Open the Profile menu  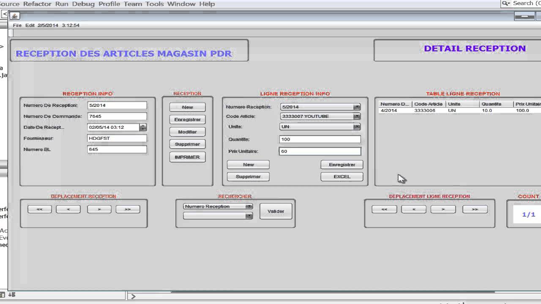109,4
